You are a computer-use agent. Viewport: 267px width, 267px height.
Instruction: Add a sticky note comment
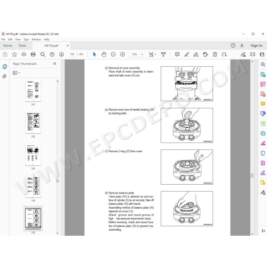(x=177, y=54)
